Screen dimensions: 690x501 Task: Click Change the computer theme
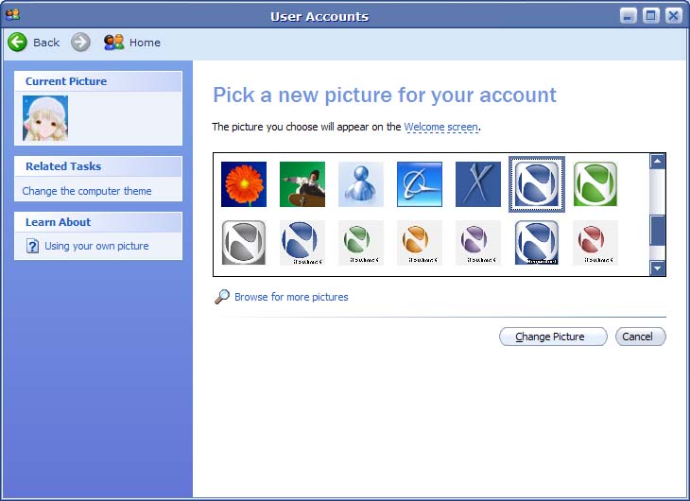(87, 191)
